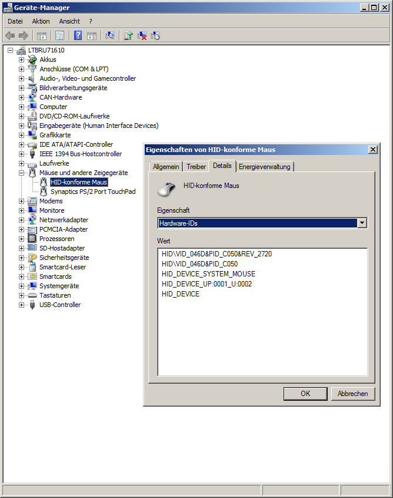Click the Smartcards icon
Screen dimensions: 393x498
32,276
